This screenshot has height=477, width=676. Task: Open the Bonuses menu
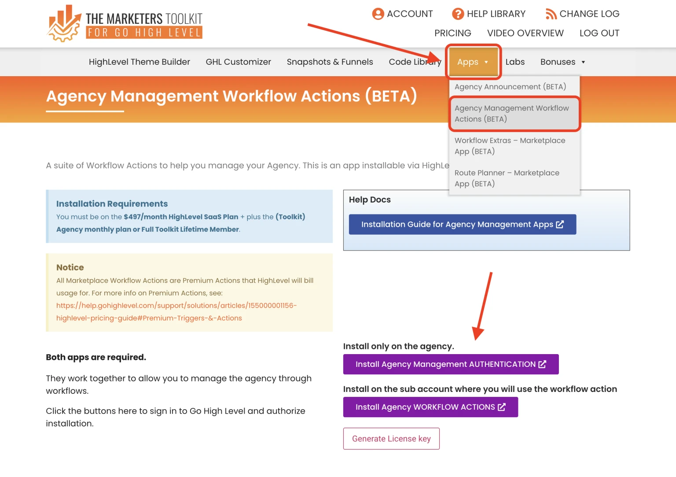[x=563, y=62]
